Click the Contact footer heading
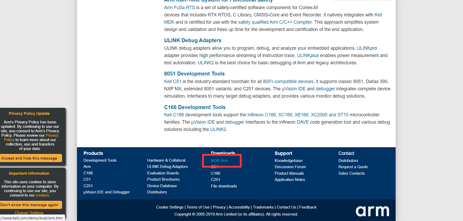This screenshot has width=463, height=221. click(346, 153)
